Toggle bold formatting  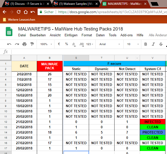[x=146, y=44]
